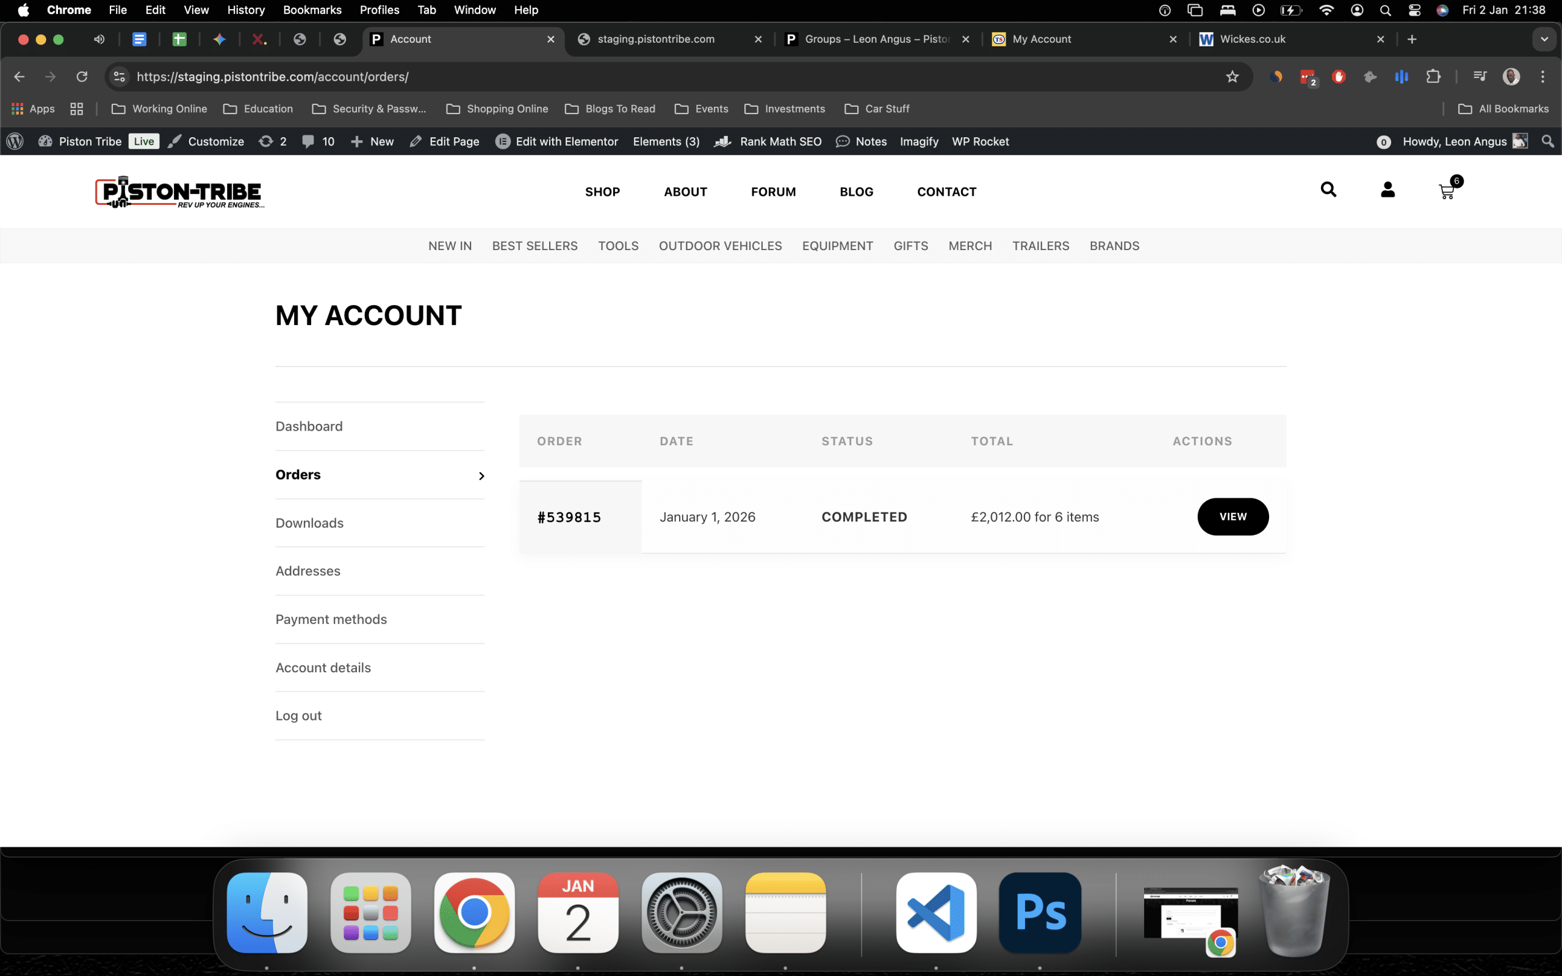This screenshot has height=976, width=1562.
Task: Click the WordPress logo in admin bar
Action: (x=15, y=142)
